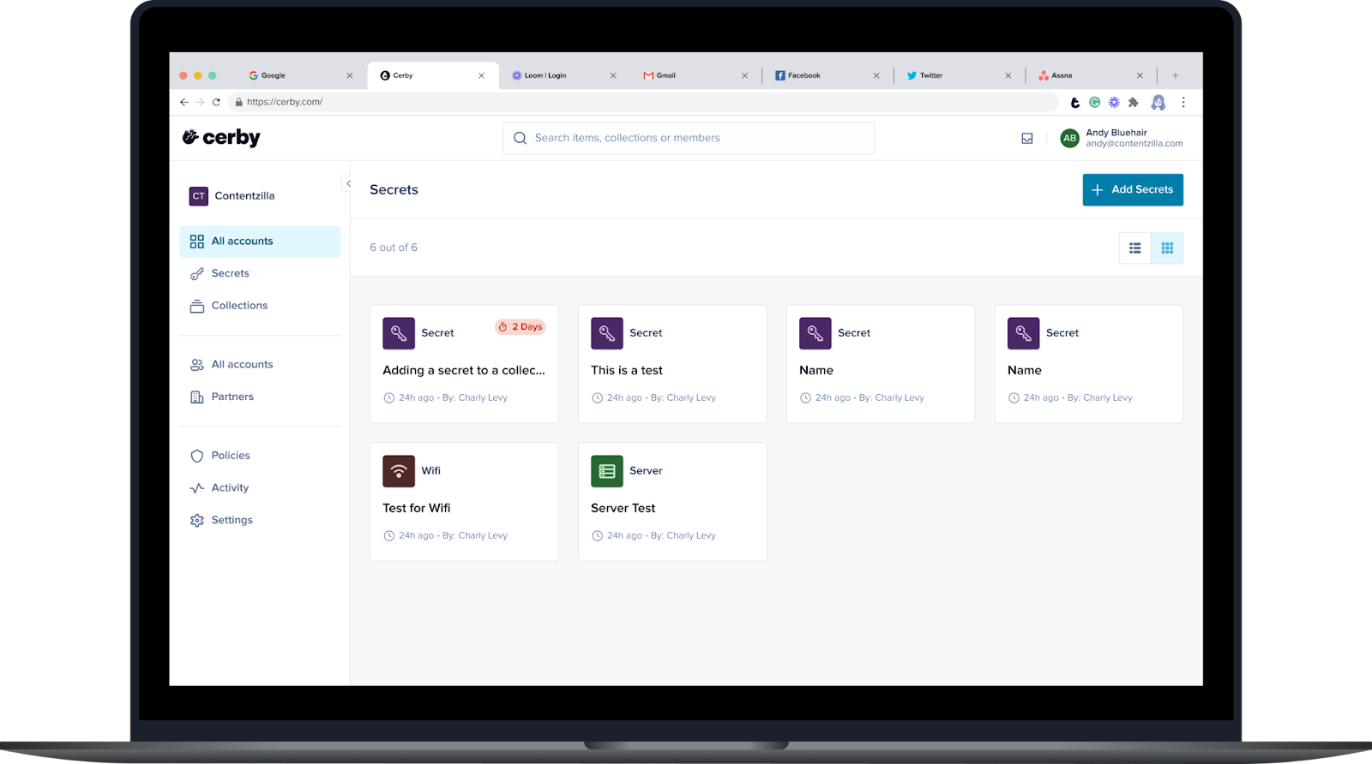Collapse the sidebar with chevron

tap(348, 183)
